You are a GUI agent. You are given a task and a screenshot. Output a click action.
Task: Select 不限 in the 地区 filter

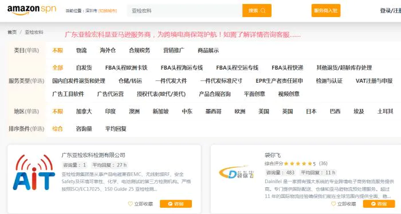coord(57,111)
